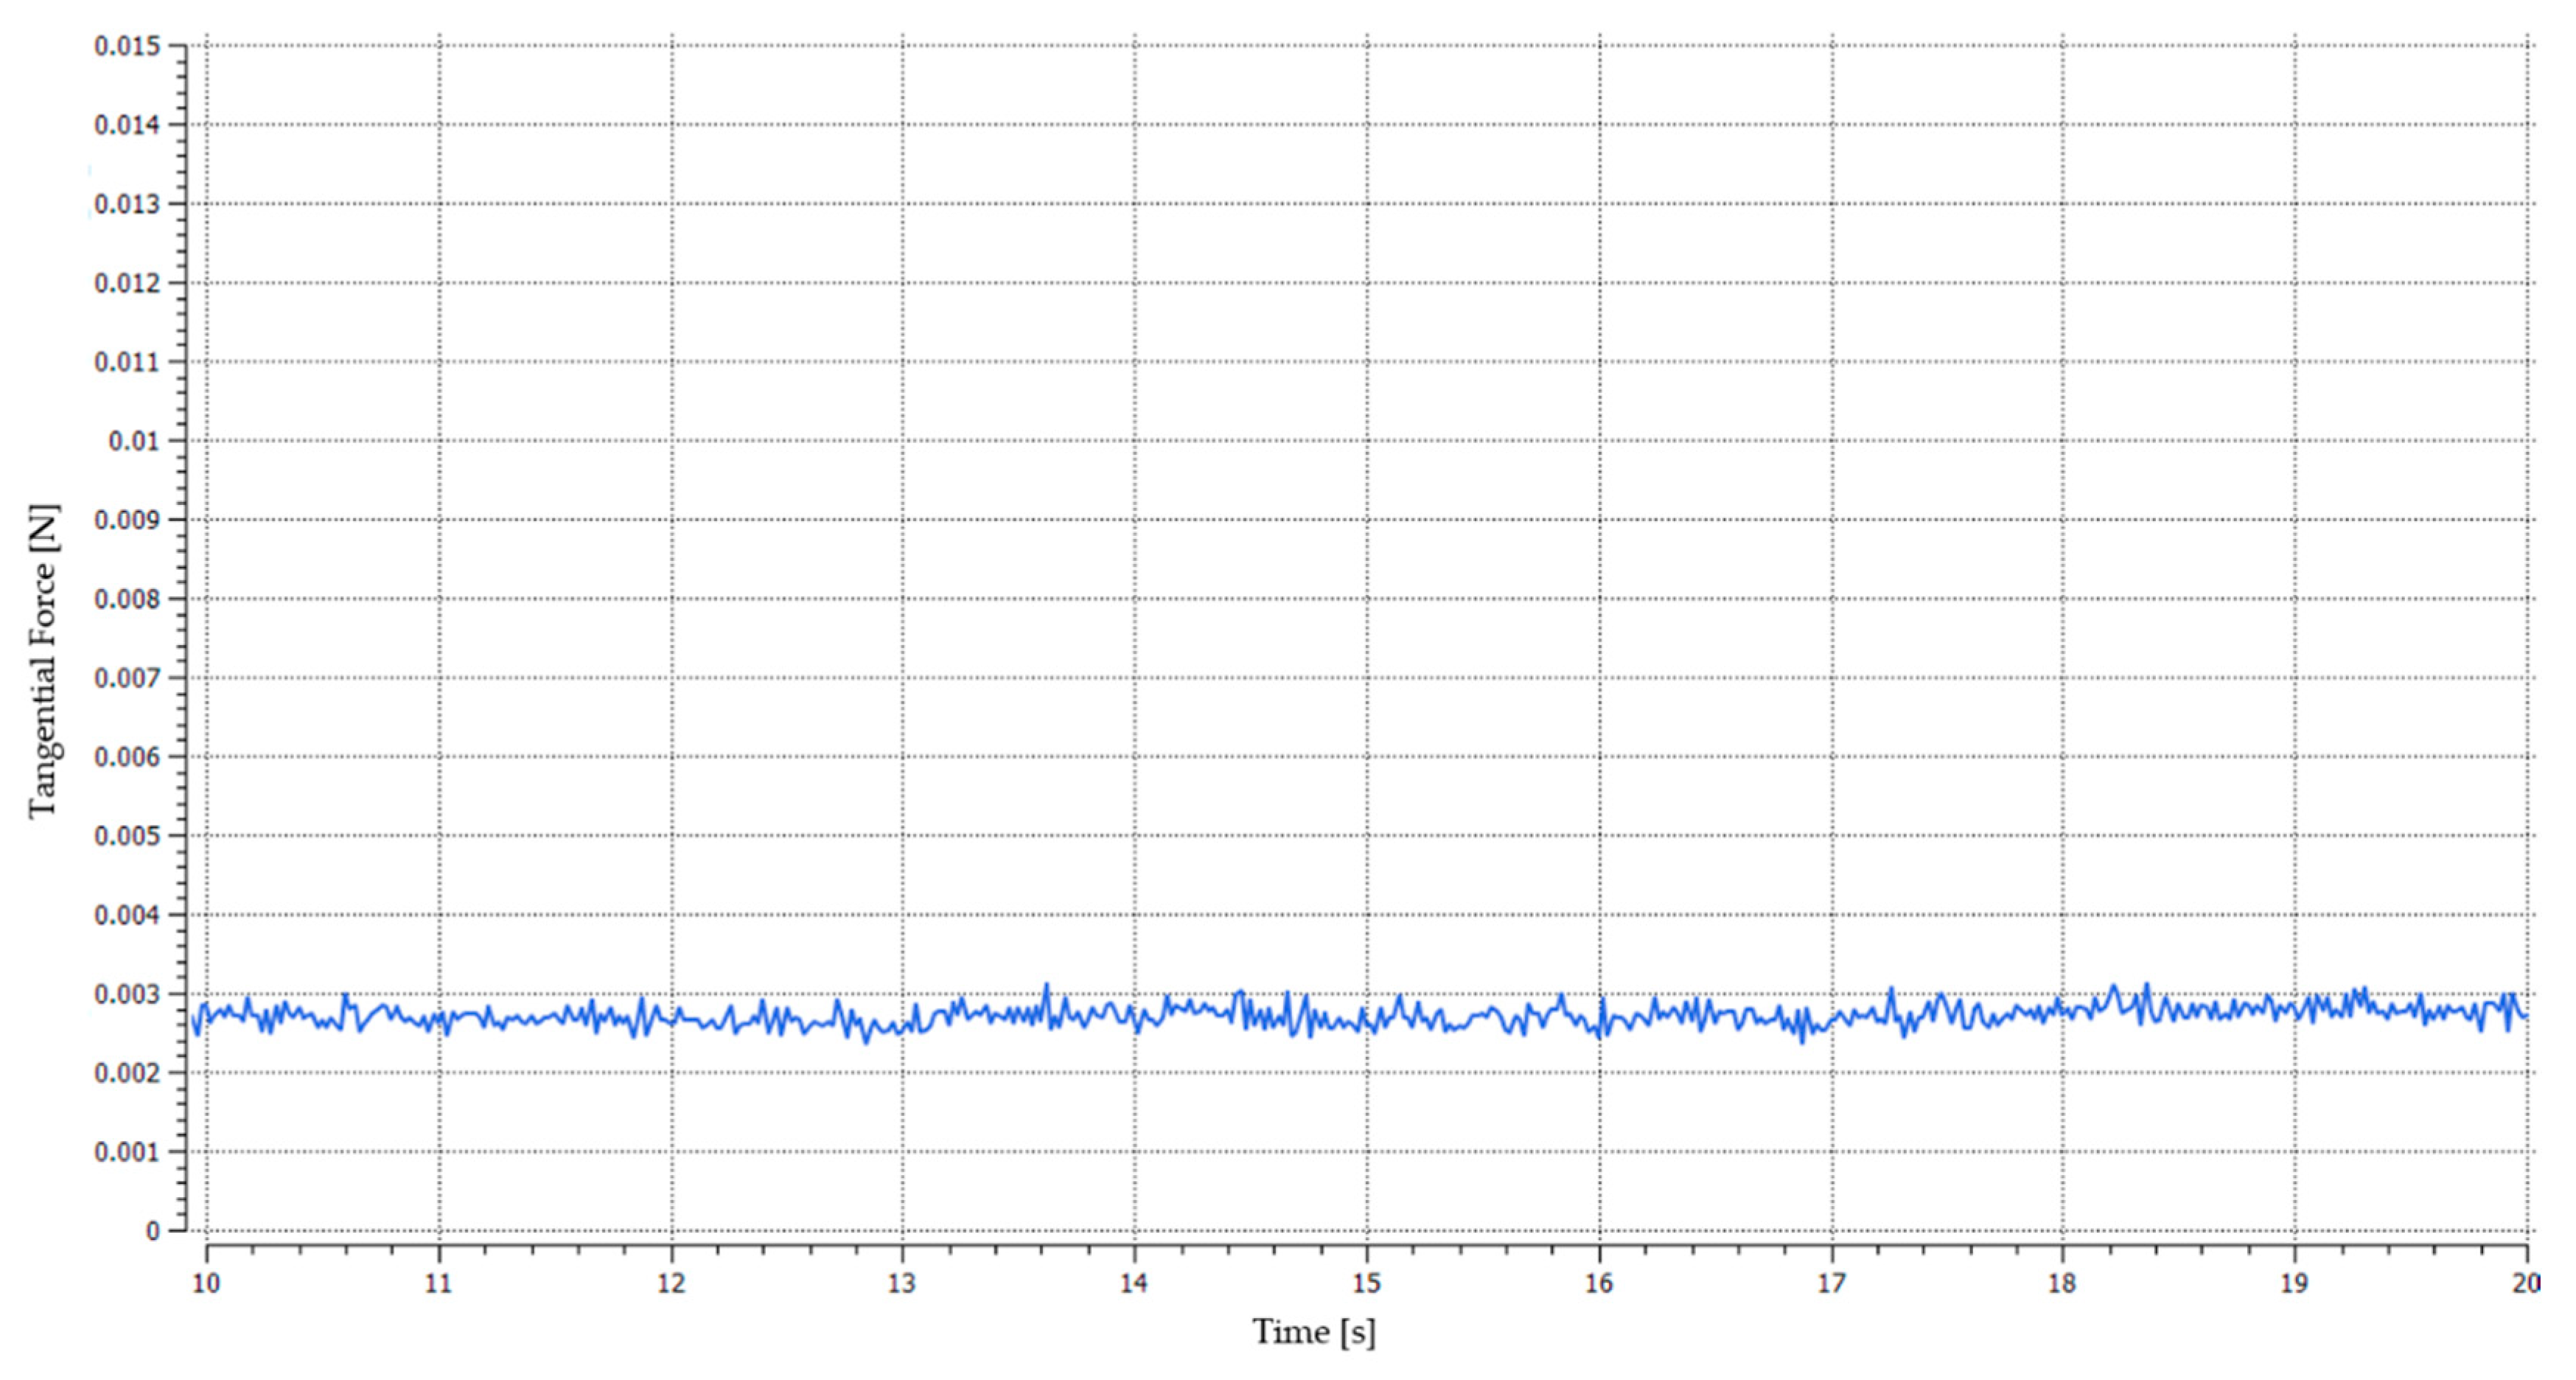Click the 0.003 y-axis tick label
The width and height of the screenshot is (2576, 1380).
pos(126,994)
